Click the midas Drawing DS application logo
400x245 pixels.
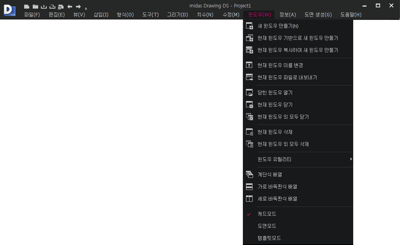click(9, 10)
